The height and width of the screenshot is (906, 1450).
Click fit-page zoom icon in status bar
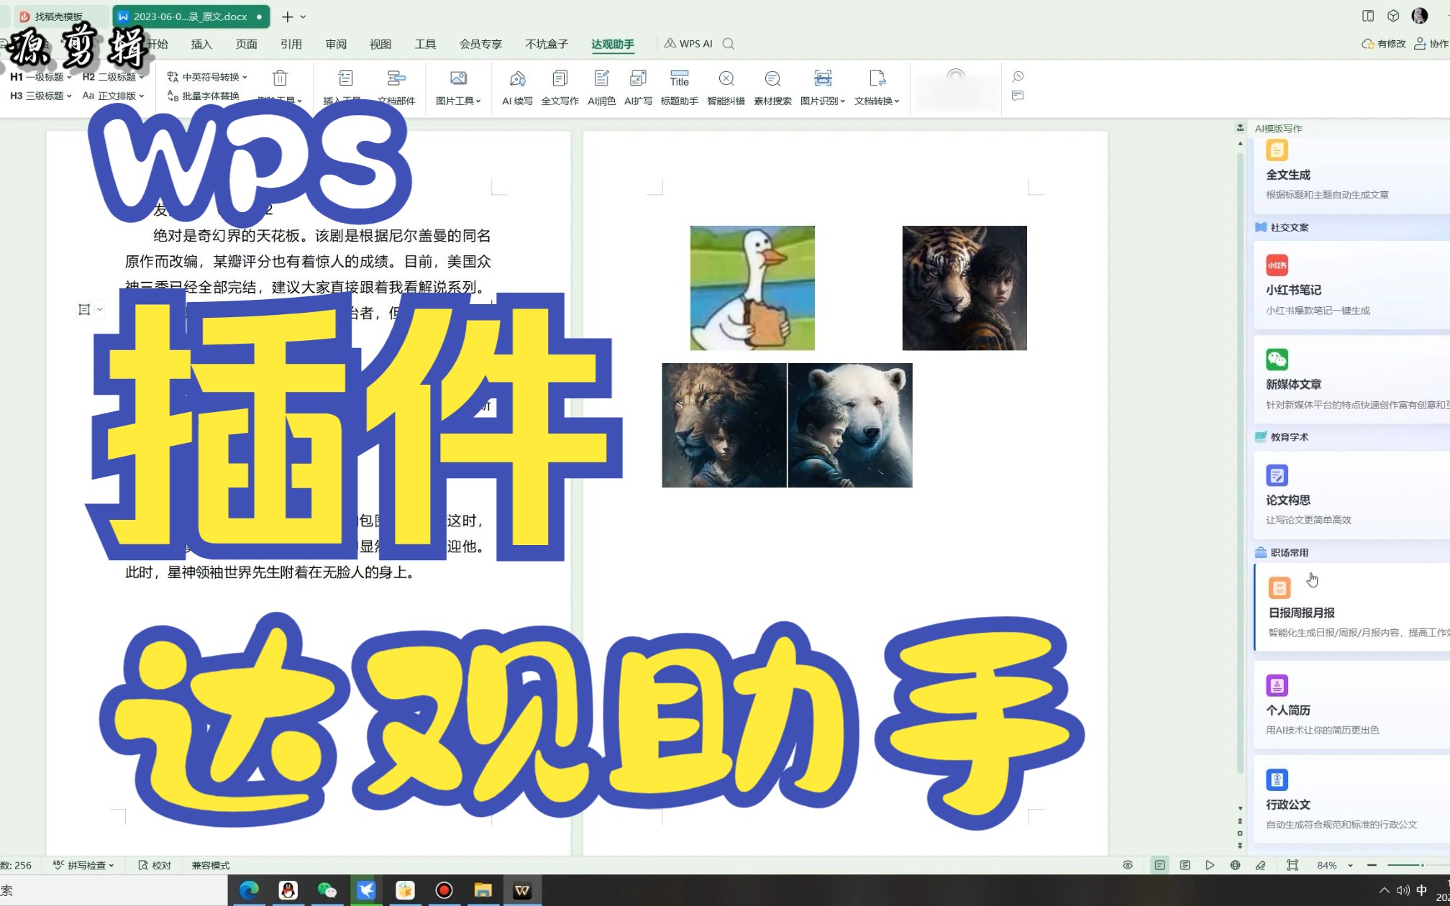[1292, 865]
